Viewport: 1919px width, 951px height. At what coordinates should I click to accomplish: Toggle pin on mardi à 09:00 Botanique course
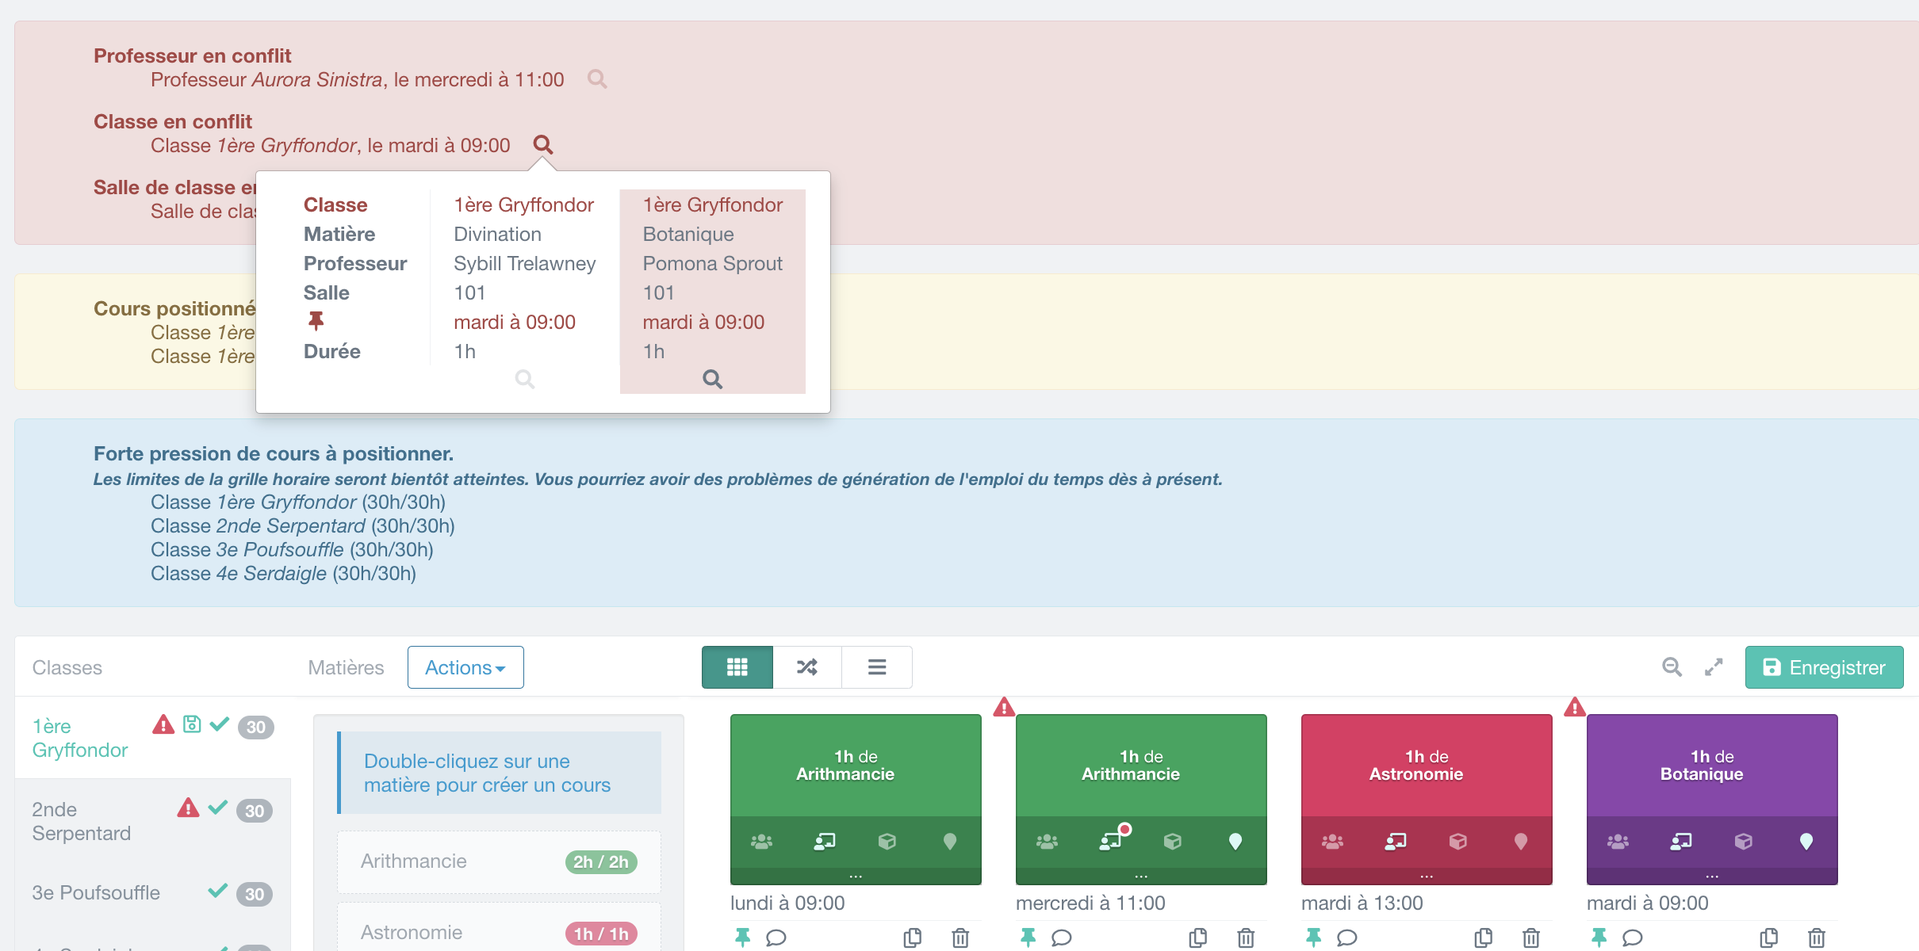(x=1599, y=938)
